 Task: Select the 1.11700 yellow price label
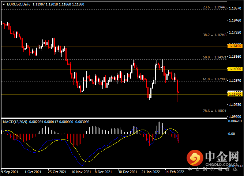tap(235, 94)
